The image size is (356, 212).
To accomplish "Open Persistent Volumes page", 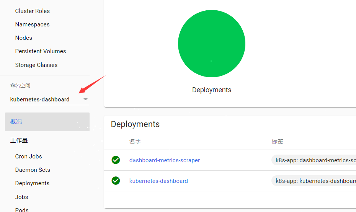I will pos(41,51).
